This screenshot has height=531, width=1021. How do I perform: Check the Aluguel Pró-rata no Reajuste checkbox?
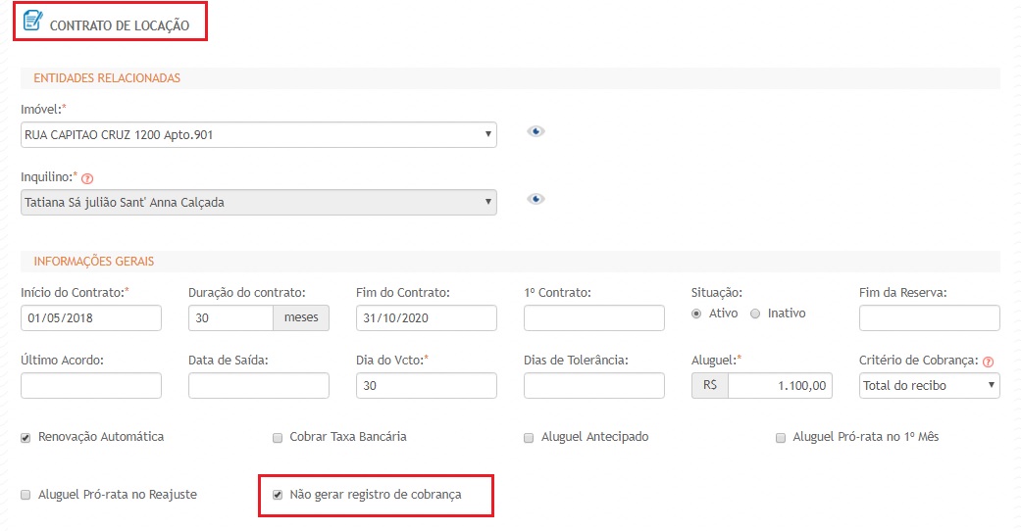(x=26, y=495)
